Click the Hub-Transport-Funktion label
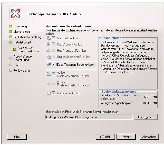This screenshot has width=164, height=145. [x=71, y=51]
